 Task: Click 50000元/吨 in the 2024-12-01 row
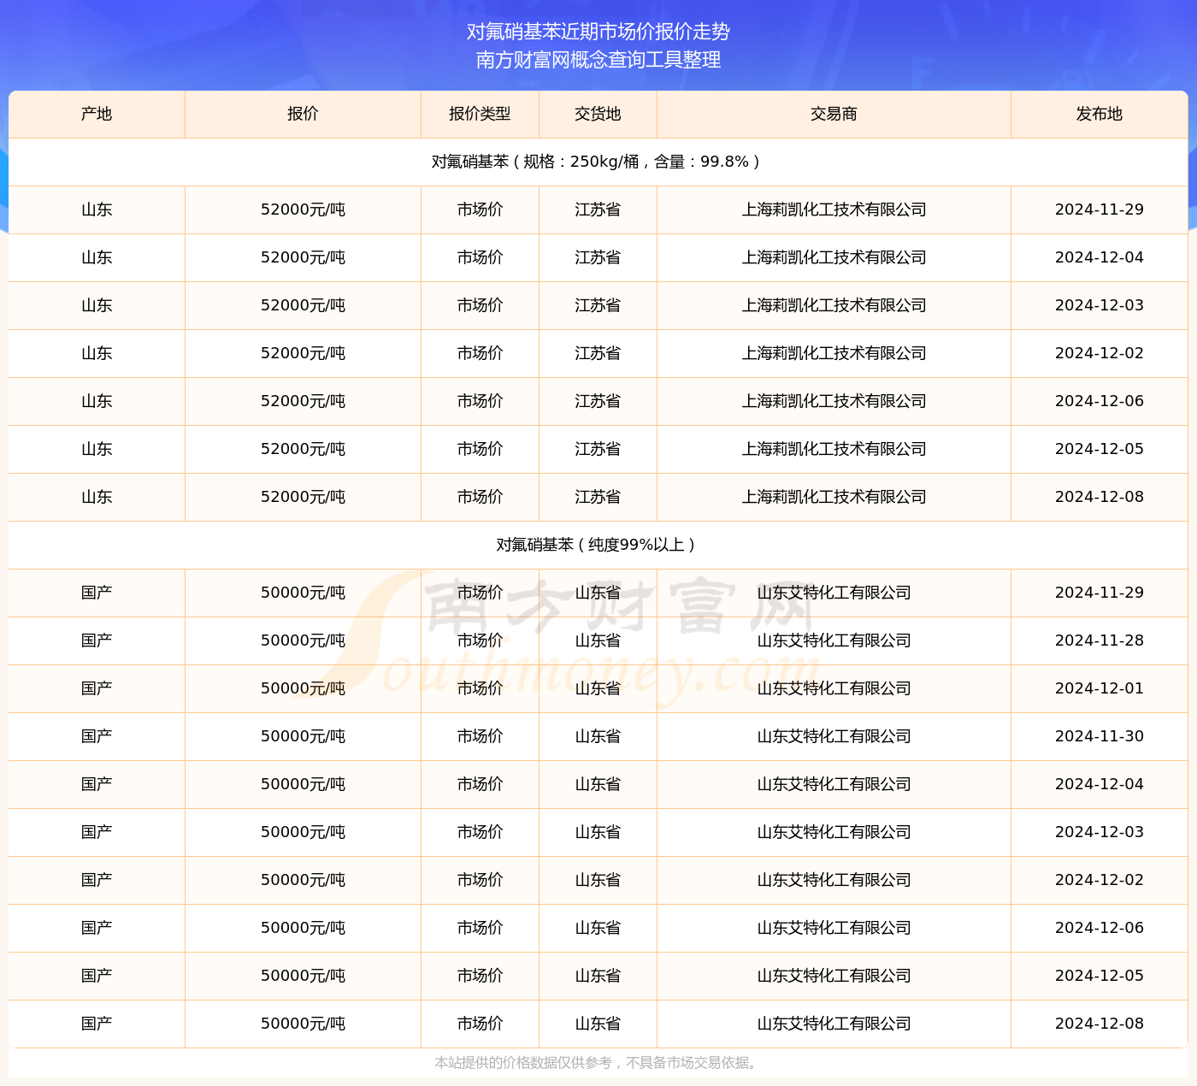click(303, 688)
